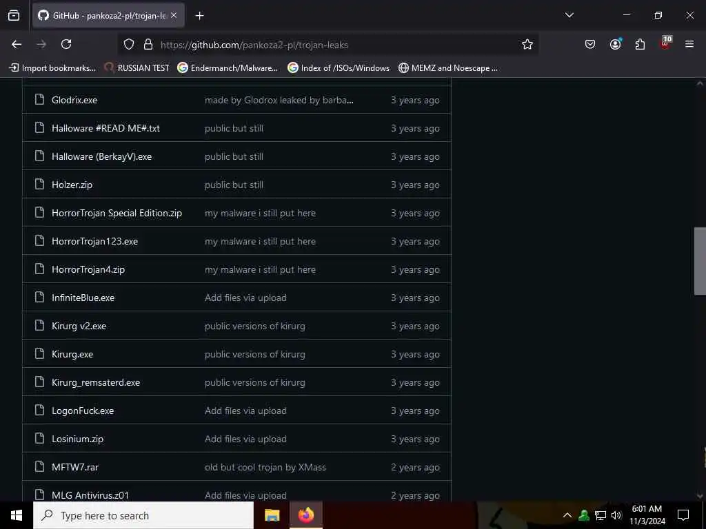Open MFTW7.rar file link
Screen dimensions: 706x529
(x=75, y=468)
